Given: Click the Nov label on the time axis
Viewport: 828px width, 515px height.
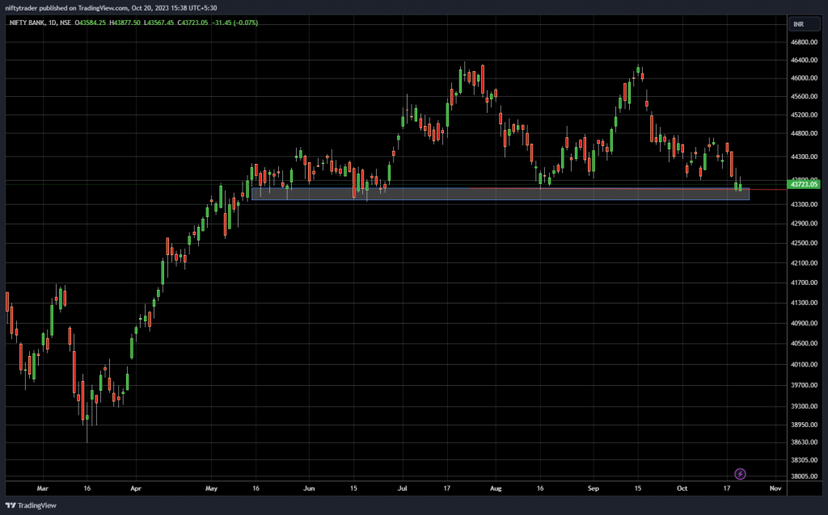Looking at the screenshot, I should [775, 488].
